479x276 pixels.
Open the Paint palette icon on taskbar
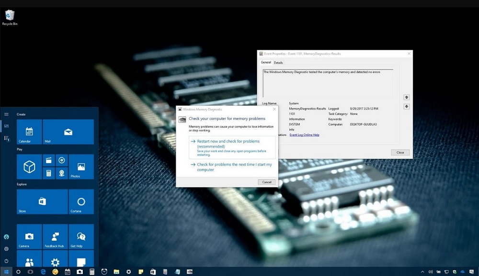point(55,272)
